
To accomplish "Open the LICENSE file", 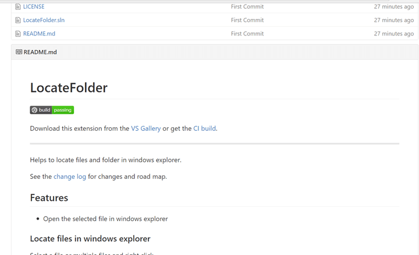I will click(34, 7).
